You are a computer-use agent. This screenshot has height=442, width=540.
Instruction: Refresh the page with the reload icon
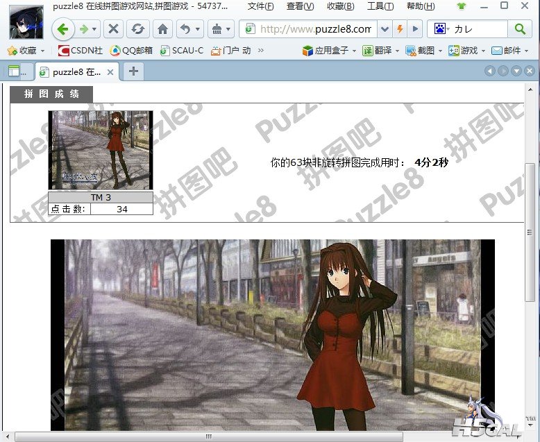pyautogui.click(x=137, y=29)
